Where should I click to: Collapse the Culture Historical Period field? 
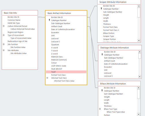(x=4, y=26)
